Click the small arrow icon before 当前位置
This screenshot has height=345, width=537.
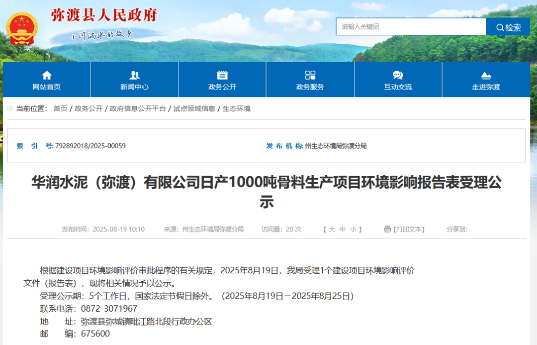tap(10, 109)
